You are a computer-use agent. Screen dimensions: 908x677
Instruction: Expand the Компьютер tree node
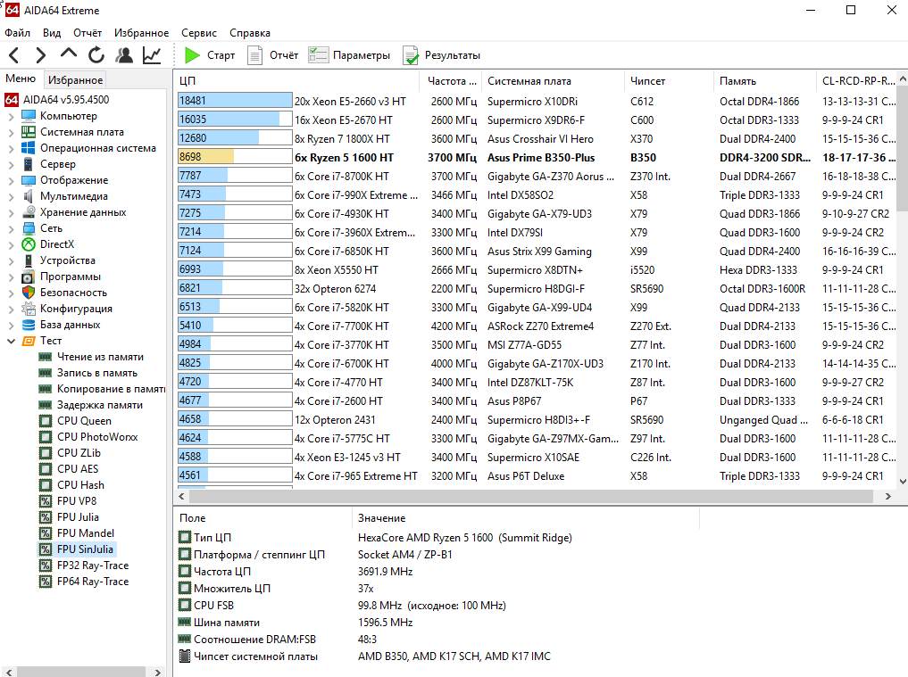(x=11, y=116)
